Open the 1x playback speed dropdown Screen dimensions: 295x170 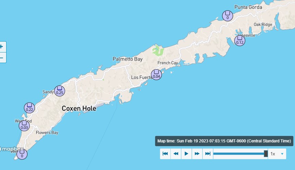pyautogui.click(x=277, y=154)
